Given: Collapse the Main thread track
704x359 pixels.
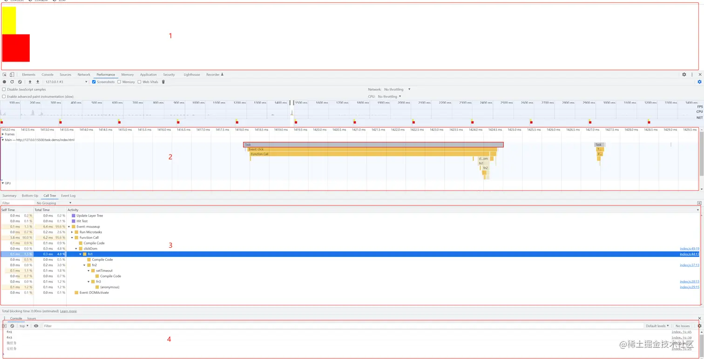Looking at the screenshot, I should pos(3,140).
